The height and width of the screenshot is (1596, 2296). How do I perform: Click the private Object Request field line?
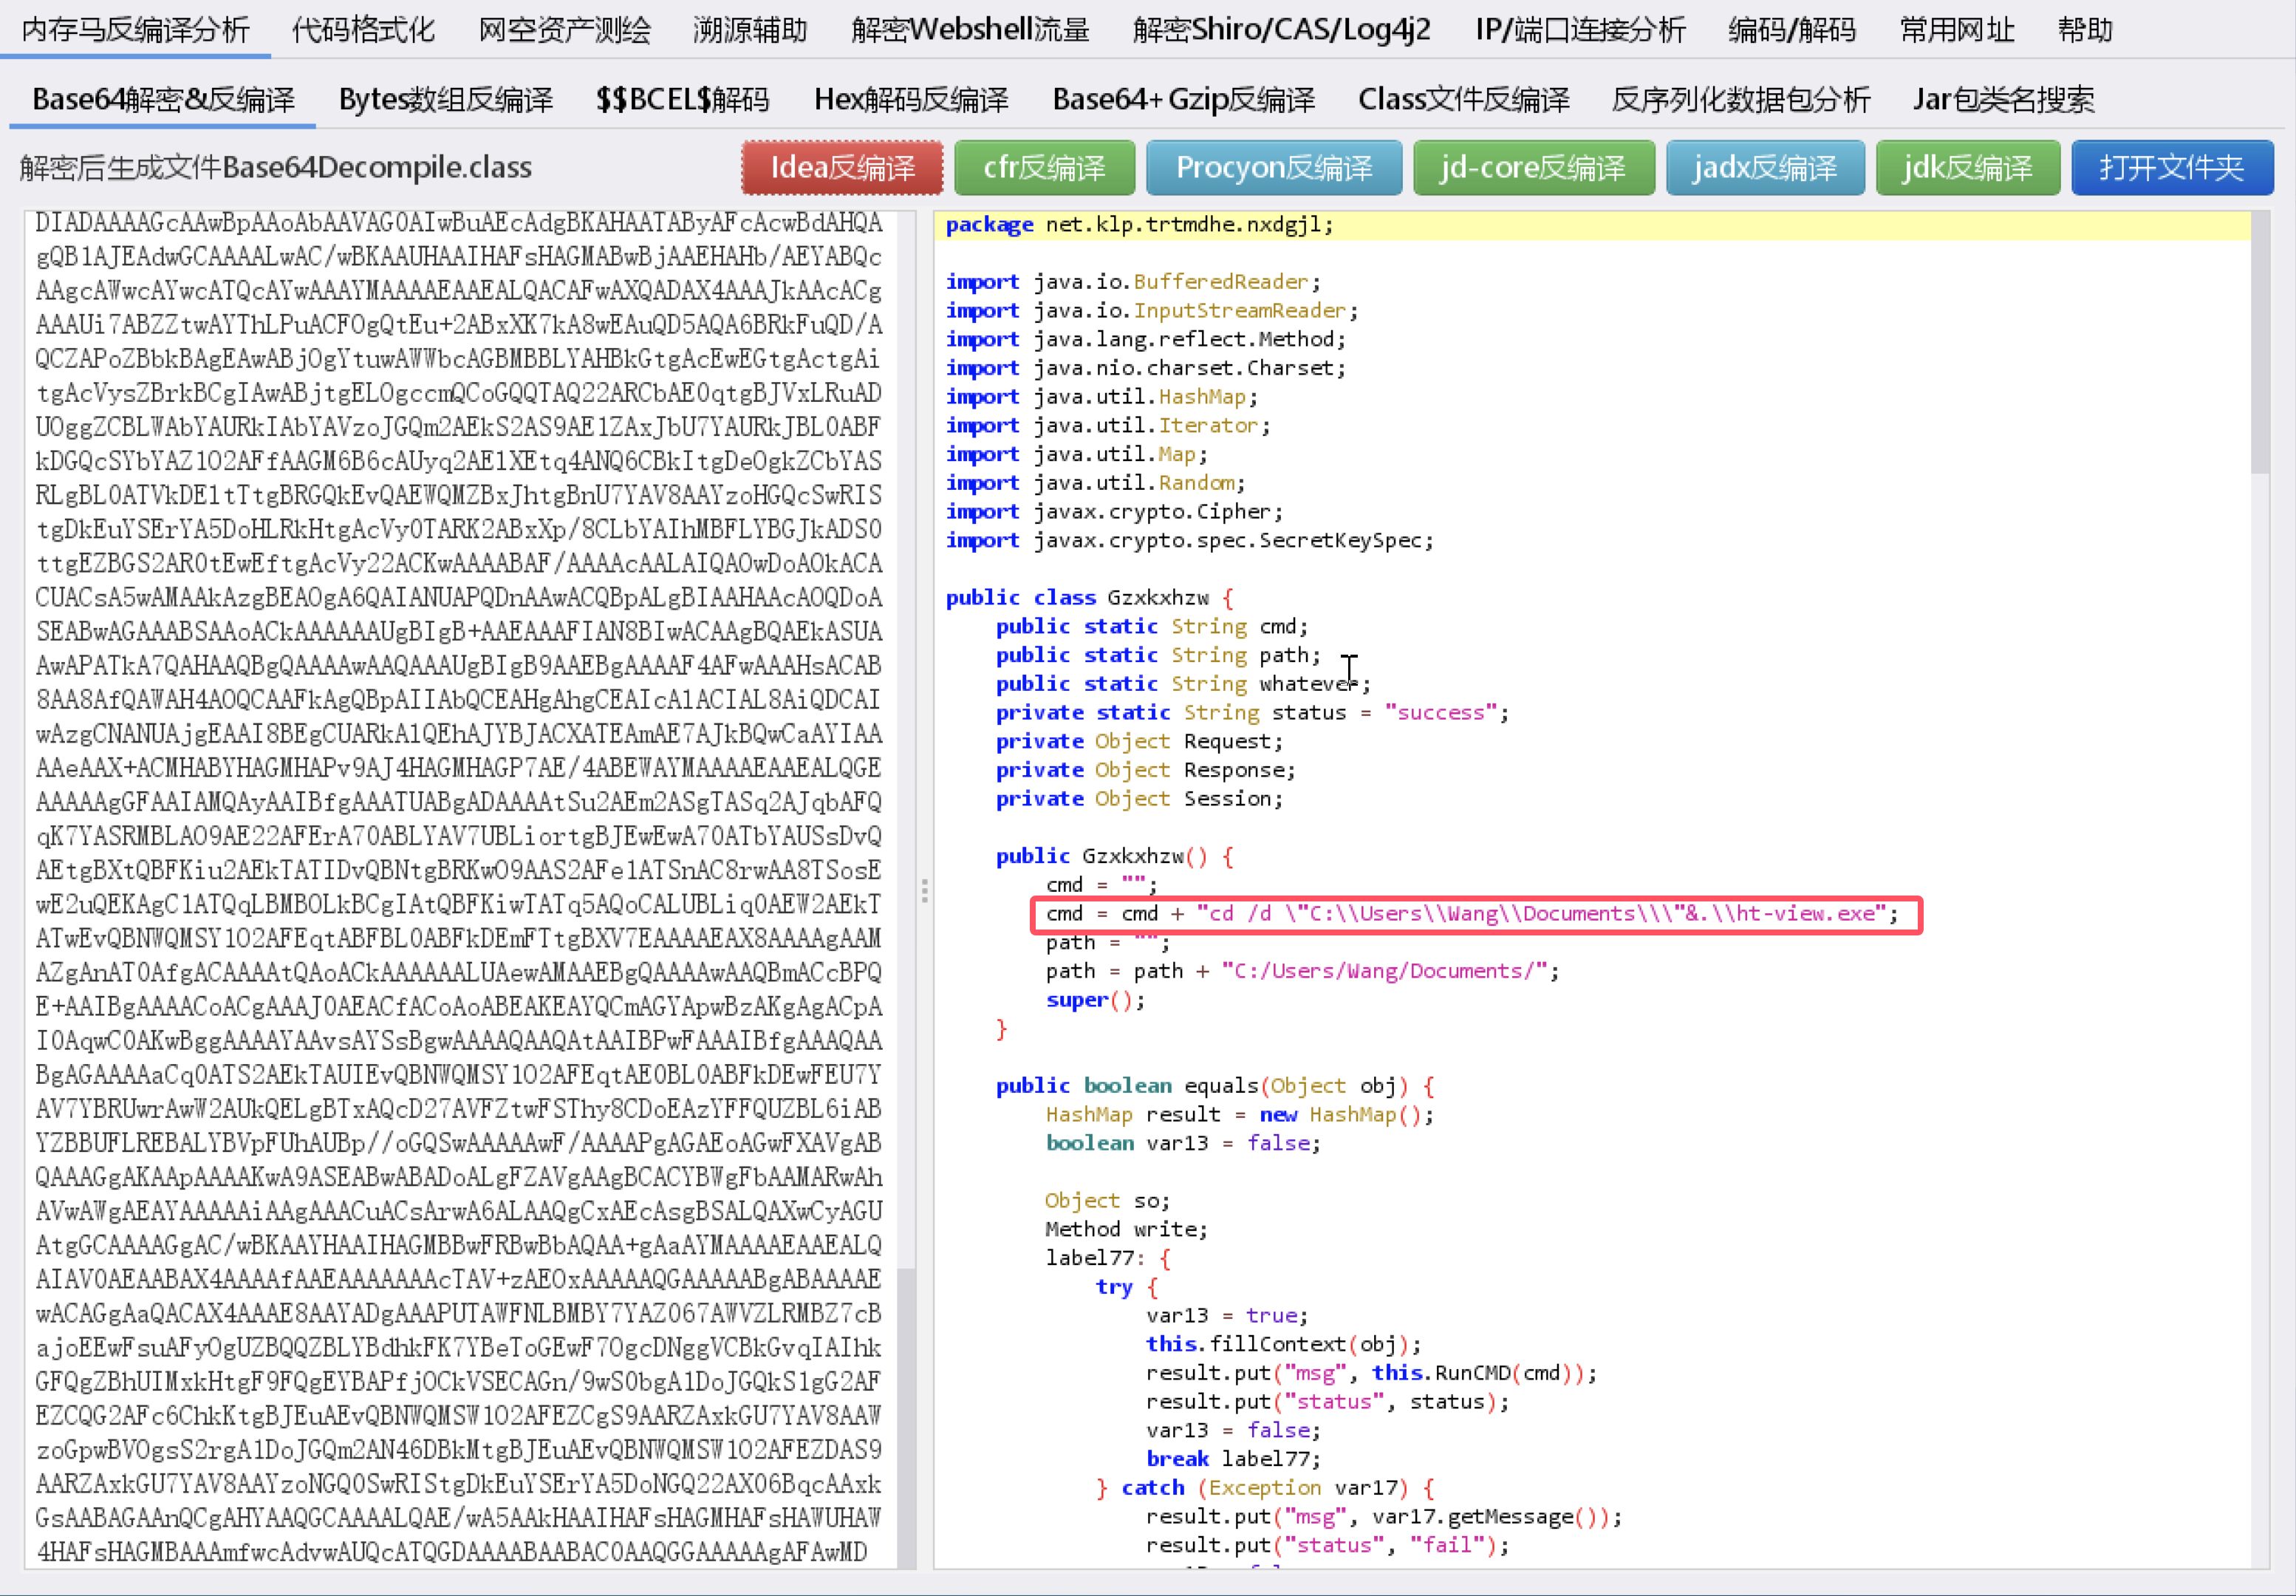(x=1139, y=742)
